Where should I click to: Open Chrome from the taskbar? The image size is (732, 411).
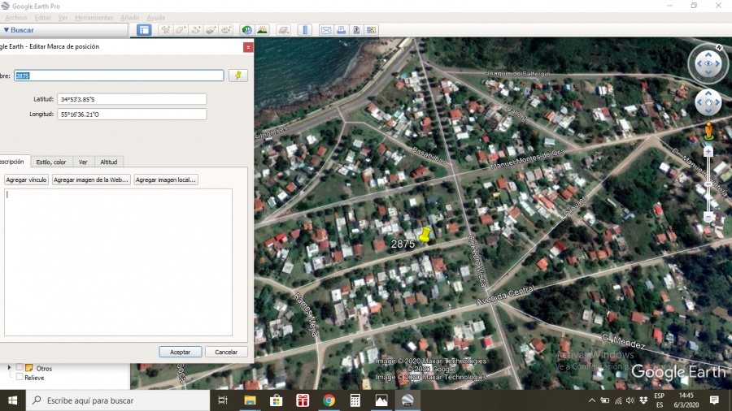tap(329, 400)
